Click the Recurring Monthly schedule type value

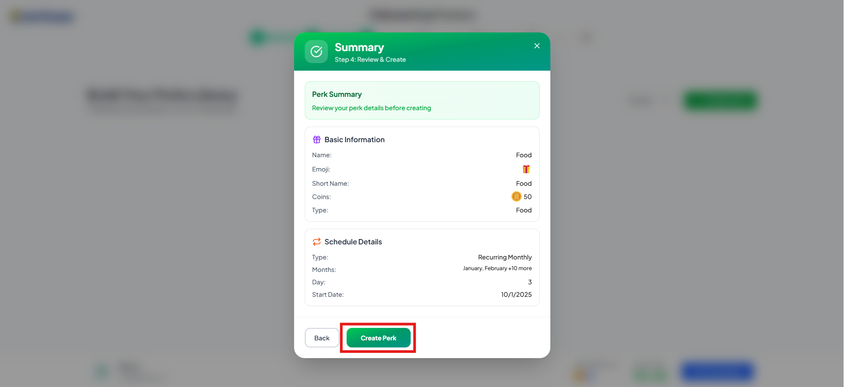pyautogui.click(x=505, y=257)
